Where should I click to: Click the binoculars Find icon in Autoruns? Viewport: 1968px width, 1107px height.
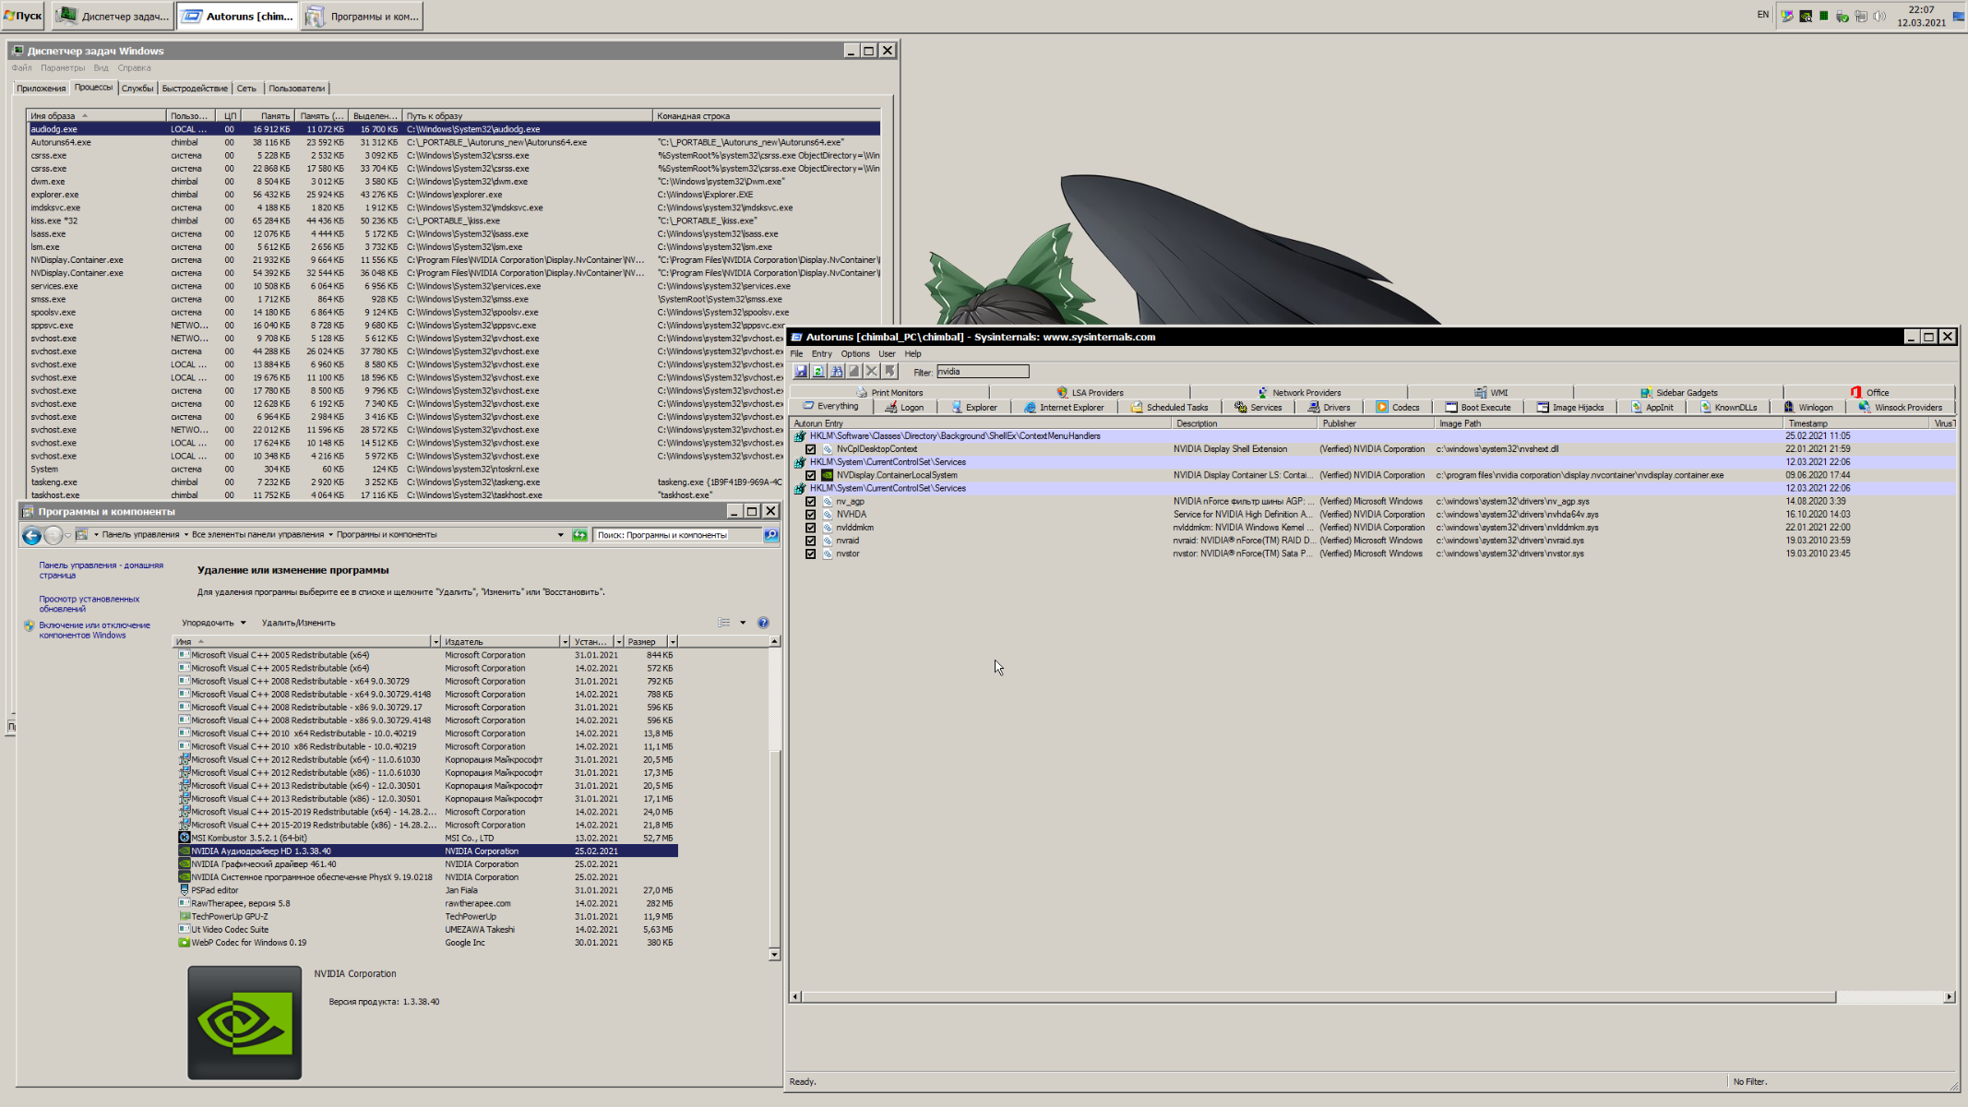[x=836, y=371]
